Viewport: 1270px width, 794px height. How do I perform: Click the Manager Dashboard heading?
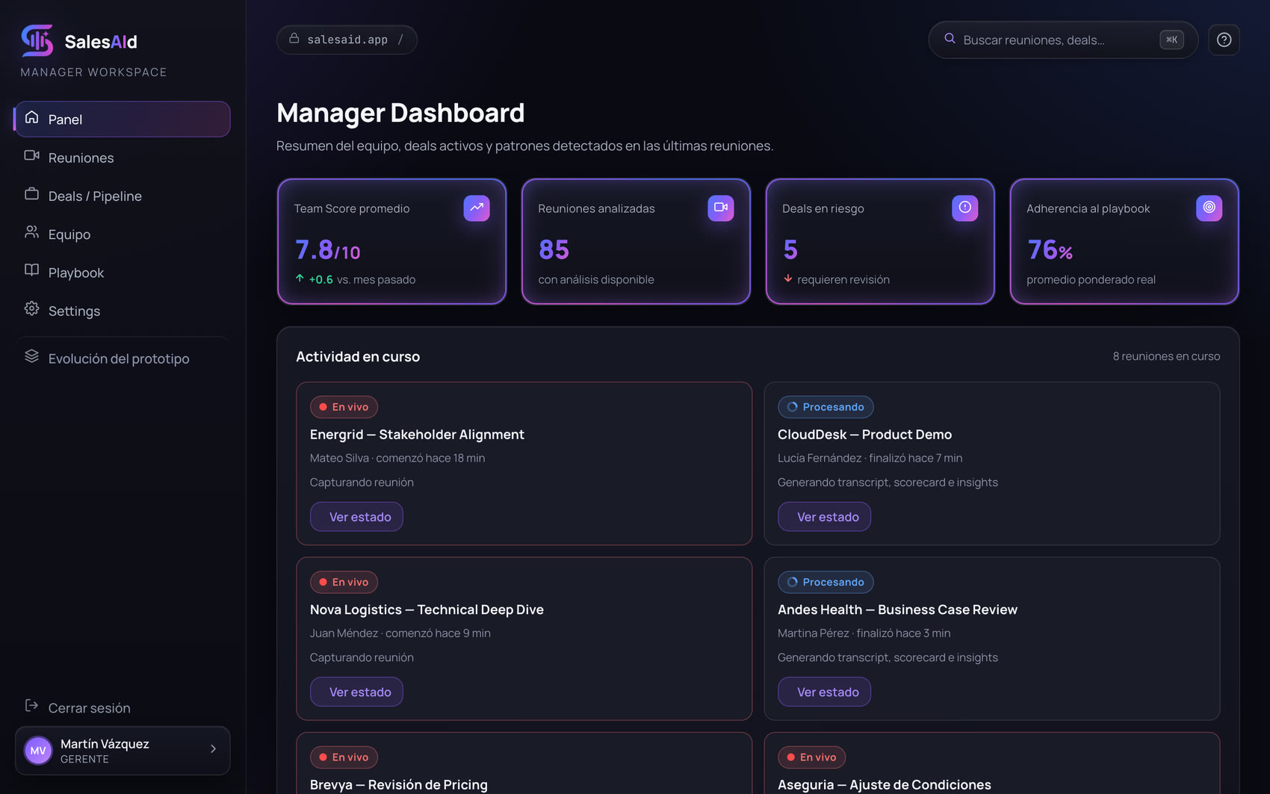pyautogui.click(x=400, y=113)
